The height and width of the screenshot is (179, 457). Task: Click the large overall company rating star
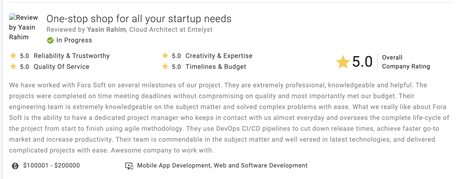[343, 62]
